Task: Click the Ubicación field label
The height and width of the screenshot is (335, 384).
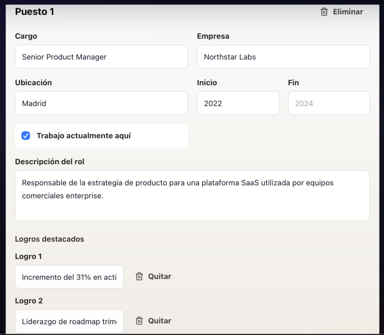Action: tap(33, 83)
